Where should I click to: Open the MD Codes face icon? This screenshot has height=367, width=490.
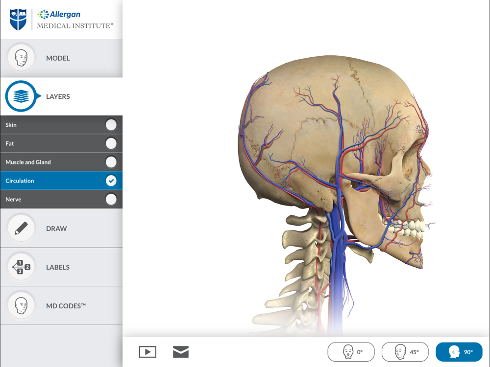(x=21, y=305)
